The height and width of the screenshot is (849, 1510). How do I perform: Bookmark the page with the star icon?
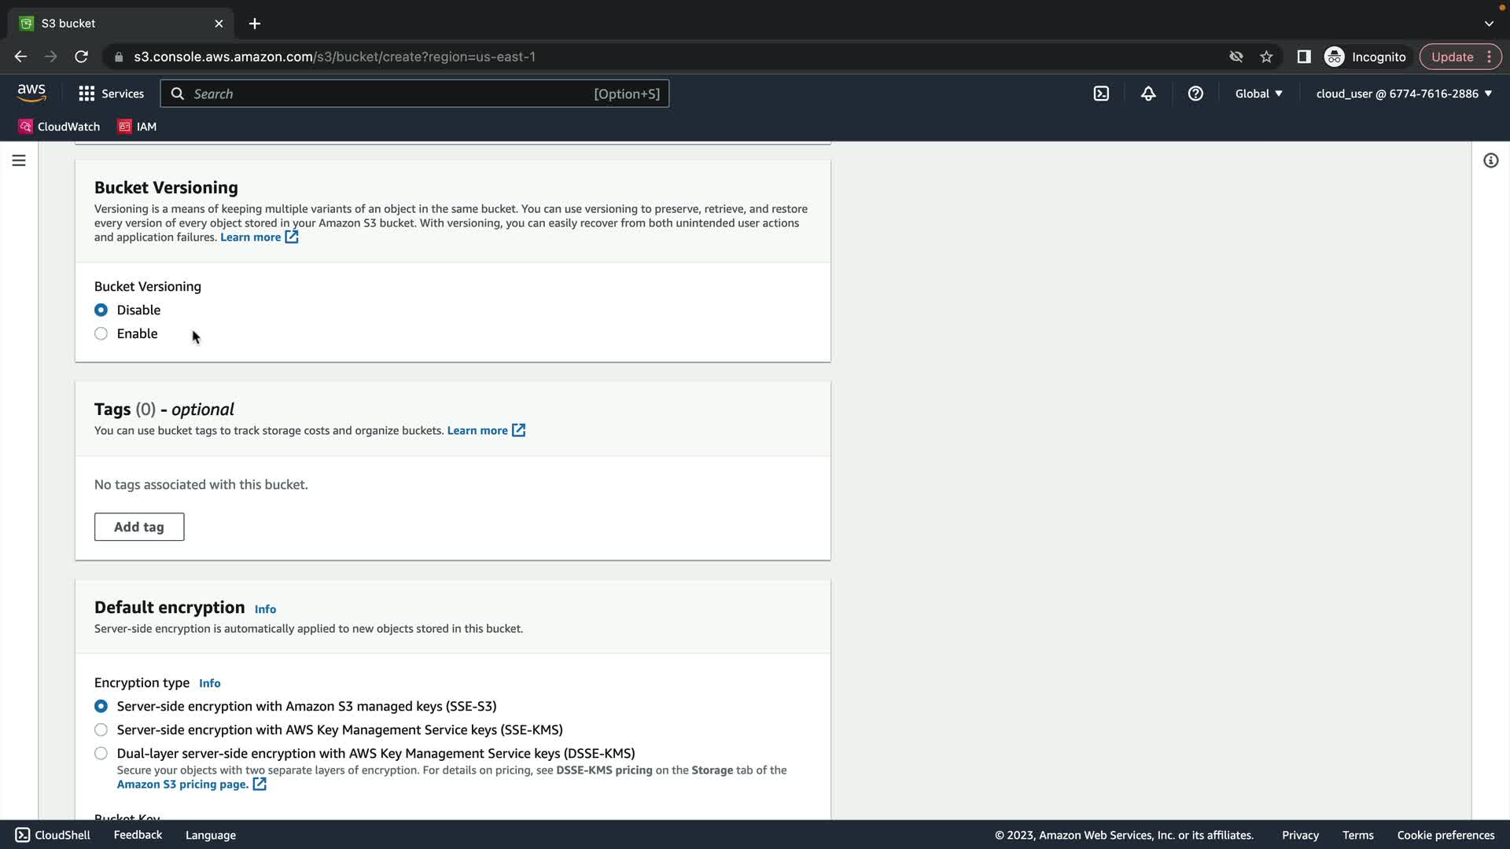click(x=1266, y=57)
